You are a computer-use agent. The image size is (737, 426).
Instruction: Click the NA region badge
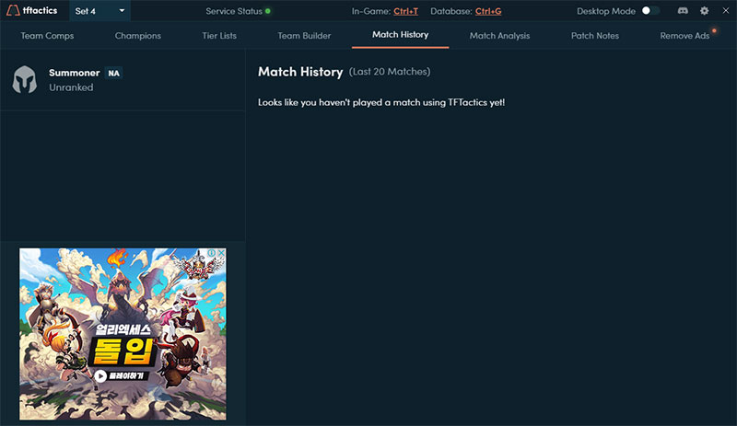click(x=113, y=74)
